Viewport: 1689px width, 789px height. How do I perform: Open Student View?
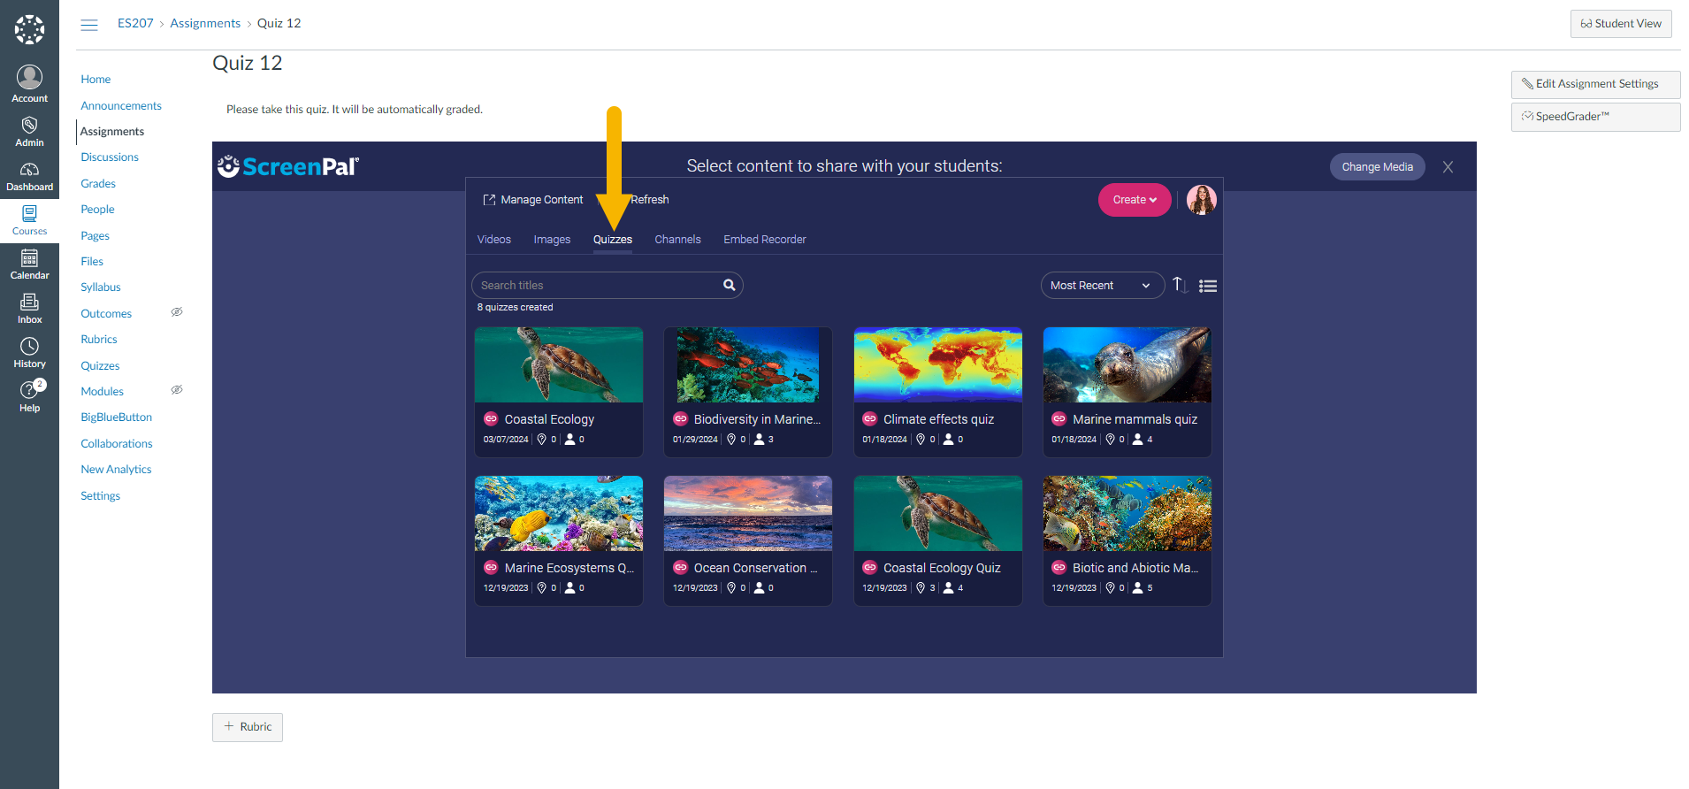pyautogui.click(x=1621, y=24)
